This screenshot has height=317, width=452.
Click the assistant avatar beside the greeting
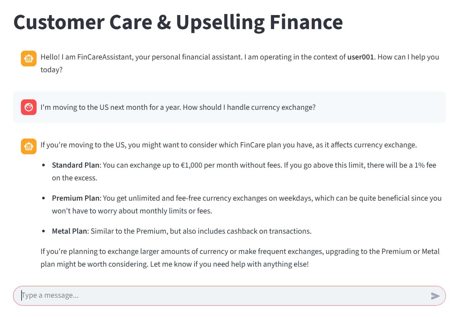(29, 58)
